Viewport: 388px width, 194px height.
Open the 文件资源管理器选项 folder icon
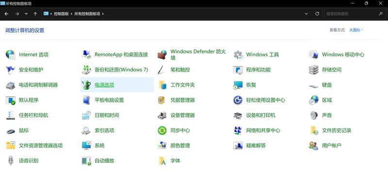pos(10,145)
